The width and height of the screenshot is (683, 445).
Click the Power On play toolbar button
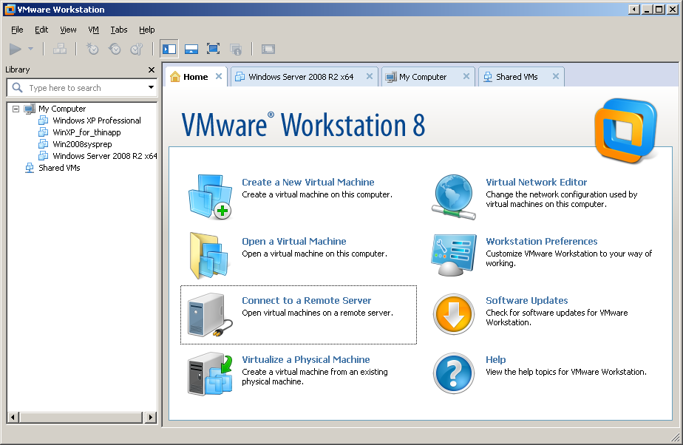(x=16, y=50)
